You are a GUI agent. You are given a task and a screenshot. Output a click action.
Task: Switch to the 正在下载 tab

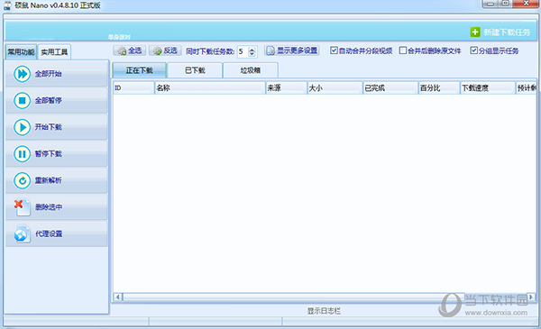140,70
